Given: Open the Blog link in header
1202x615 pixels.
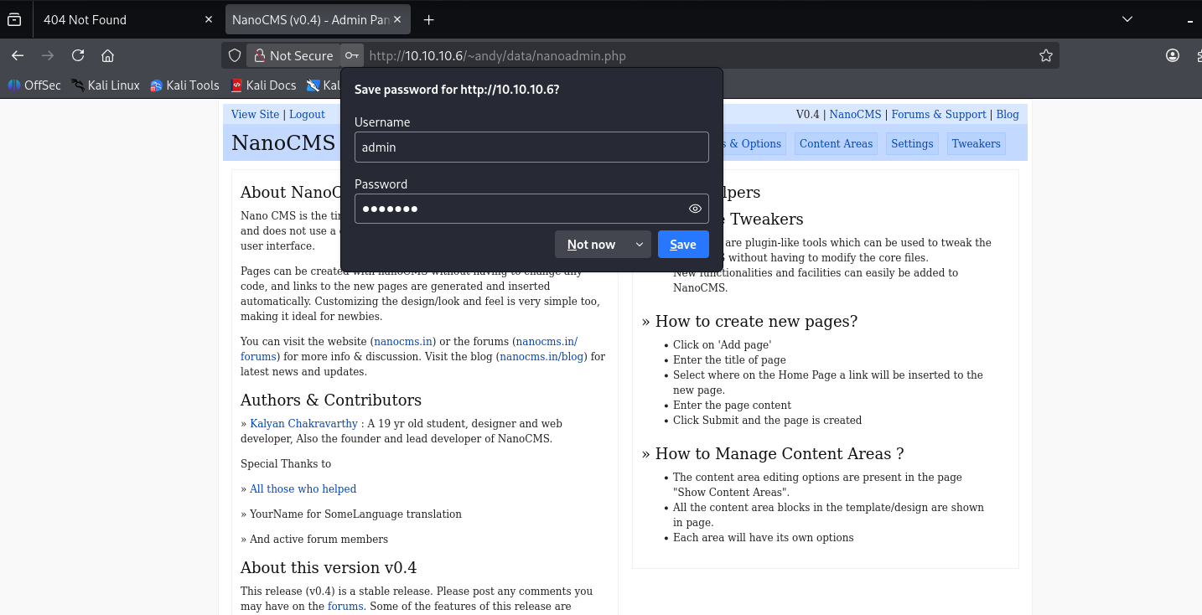Looking at the screenshot, I should click(1008, 114).
